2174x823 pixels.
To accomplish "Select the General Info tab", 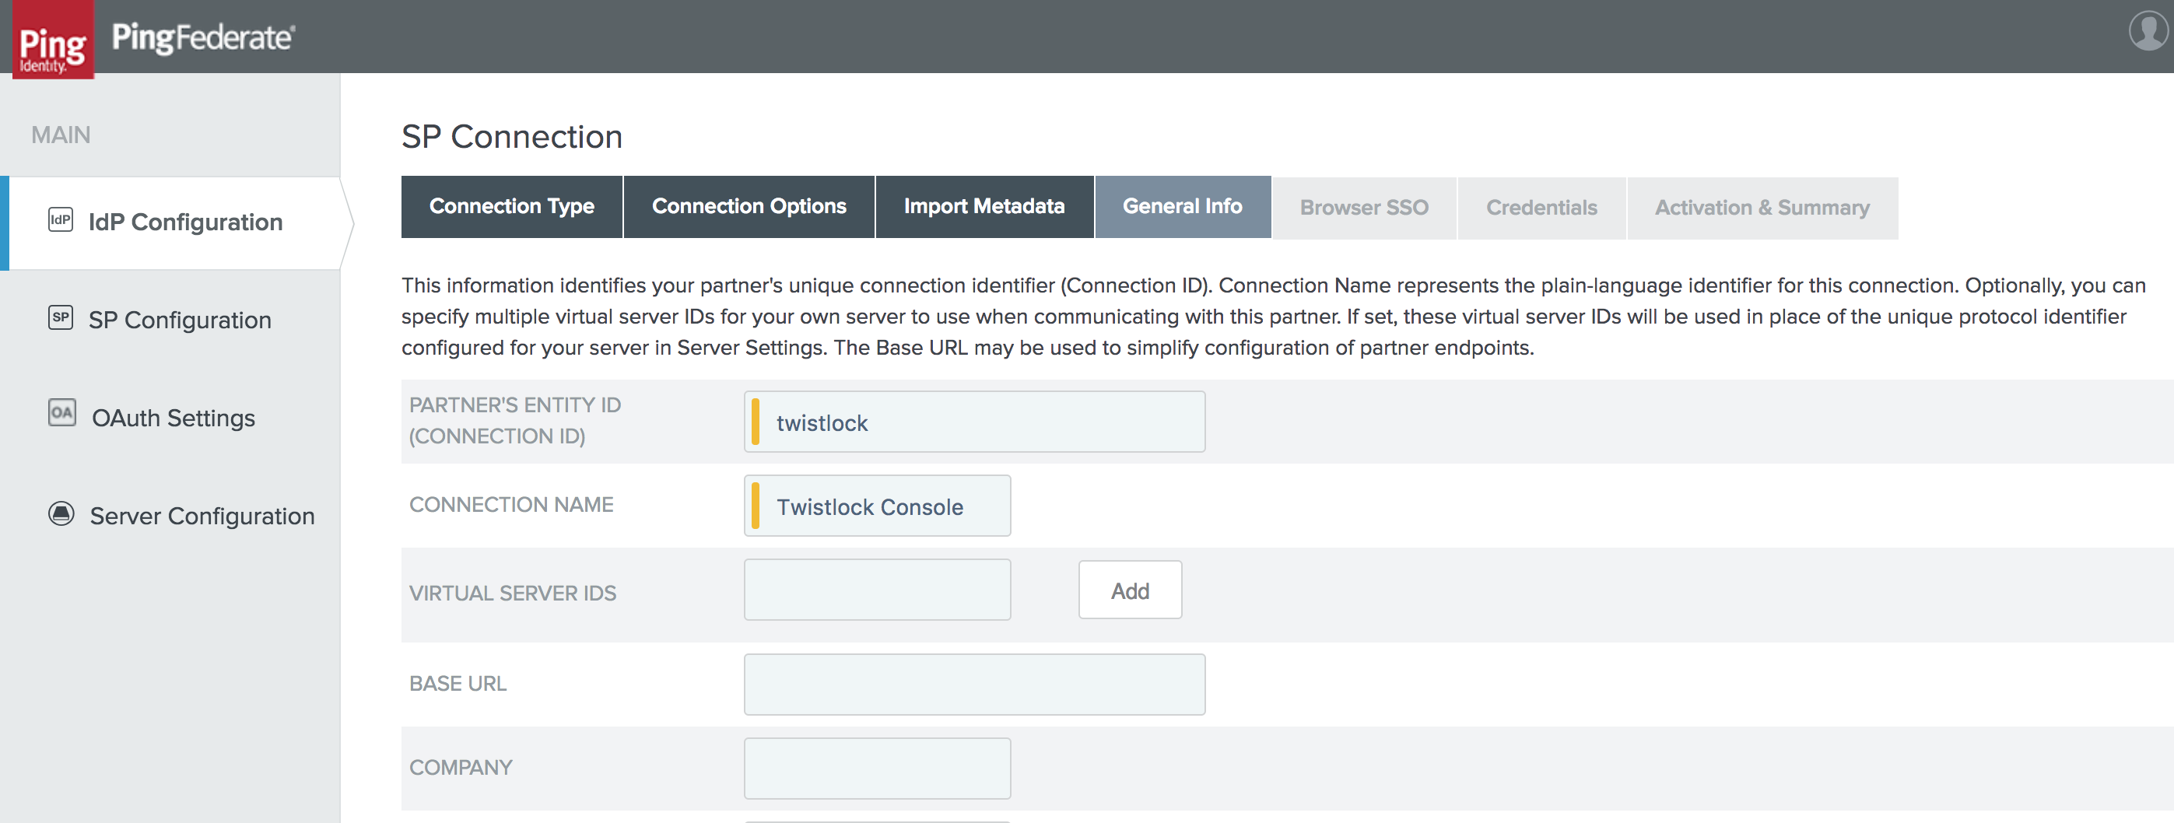I will tap(1183, 207).
